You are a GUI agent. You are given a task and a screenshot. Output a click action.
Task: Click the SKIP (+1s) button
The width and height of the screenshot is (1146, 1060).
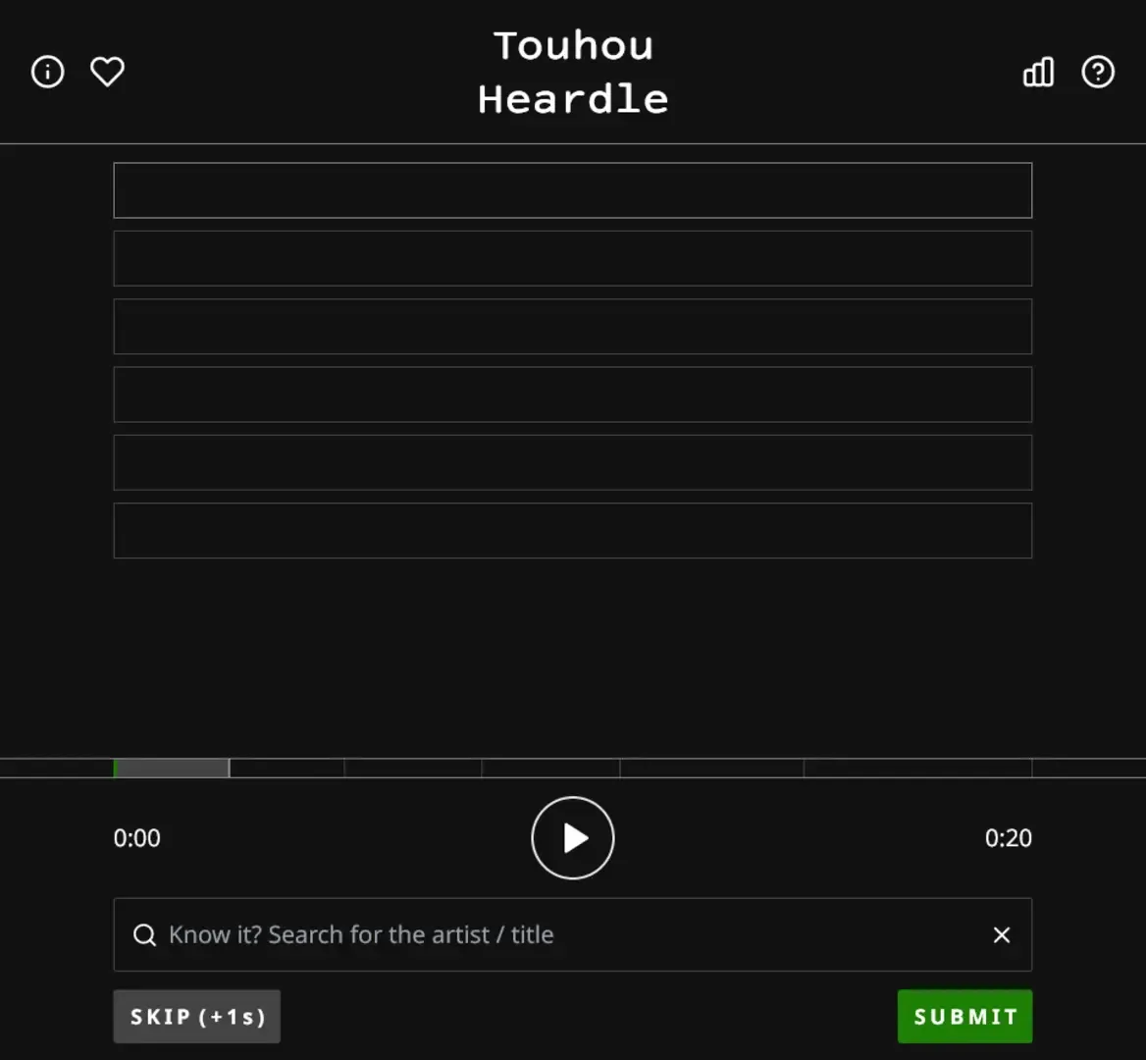(x=196, y=1017)
